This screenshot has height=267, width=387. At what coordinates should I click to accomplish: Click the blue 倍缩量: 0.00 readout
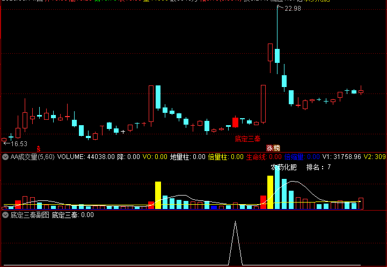tap(302, 157)
